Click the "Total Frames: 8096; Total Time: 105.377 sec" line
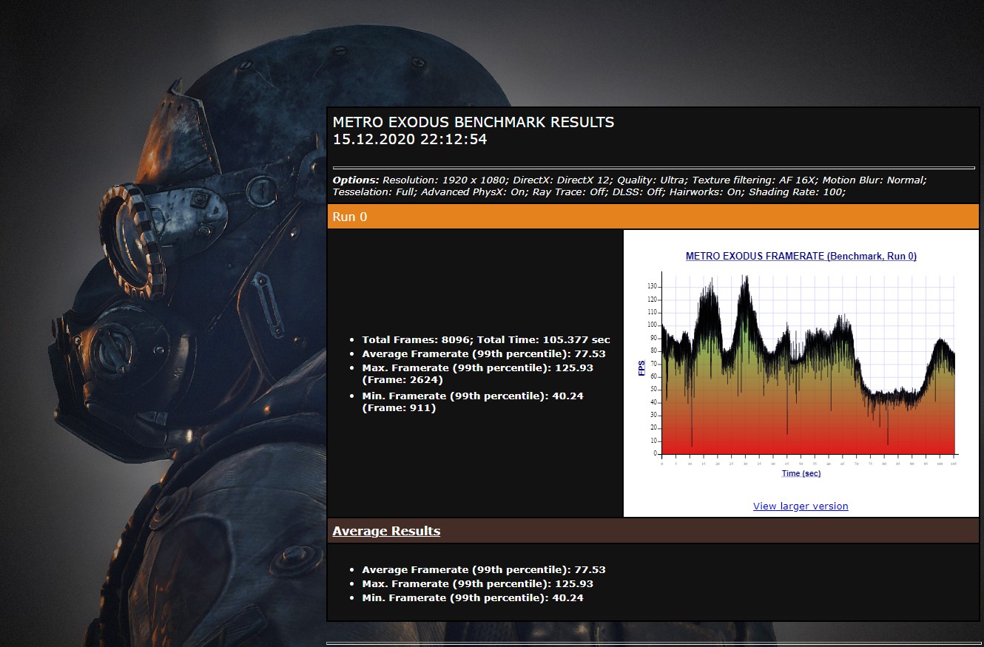Image resolution: width=984 pixels, height=647 pixels. (486, 340)
